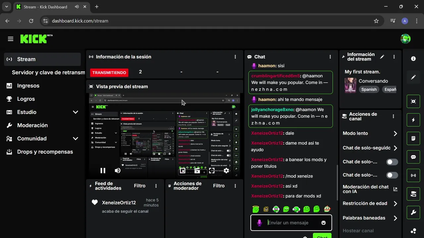424x238 pixels.
Task: Click the KICK beta logo
Action: pyautogui.click(x=36, y=39)
